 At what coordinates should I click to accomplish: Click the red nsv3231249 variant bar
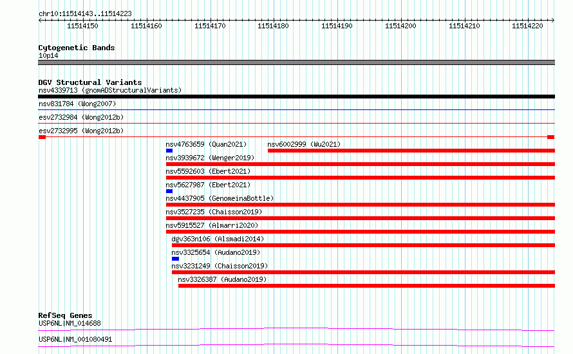[363, 272]
